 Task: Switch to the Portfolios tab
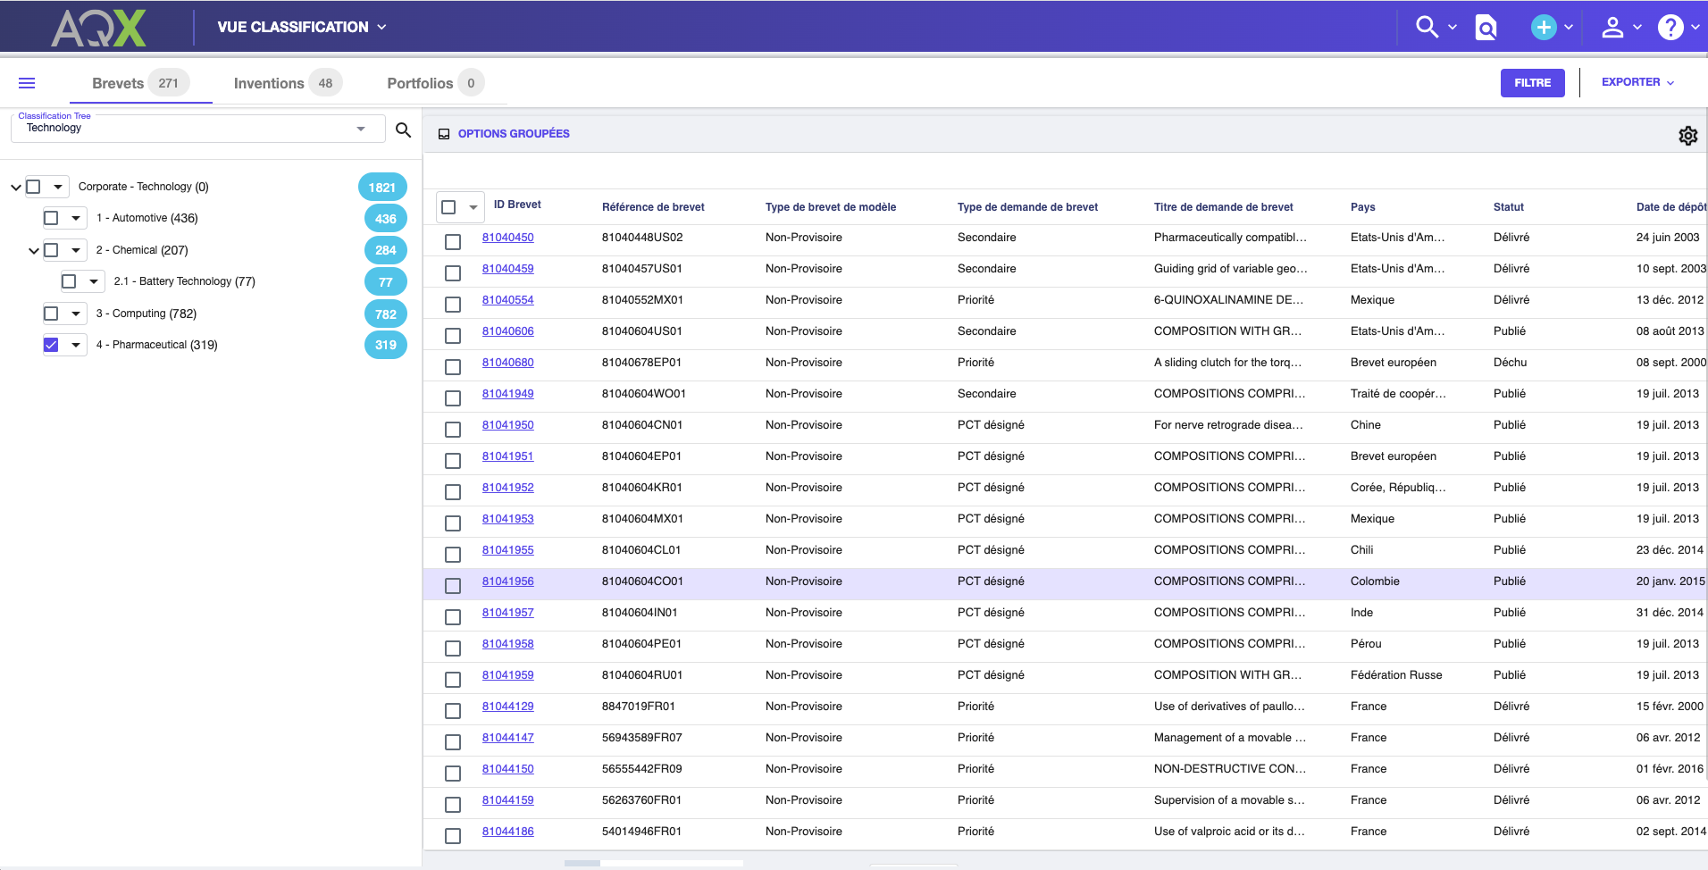[435, 83]
